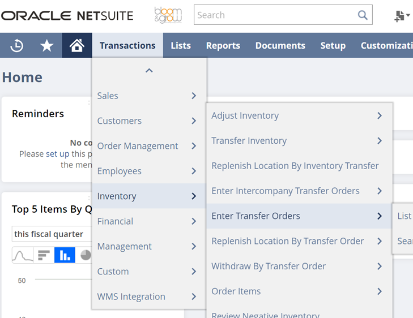Expand the Adjust Inventory submenu arrow
Image resolution: width=413 pixels, height=318 pixels.
[x=380, y=115]
